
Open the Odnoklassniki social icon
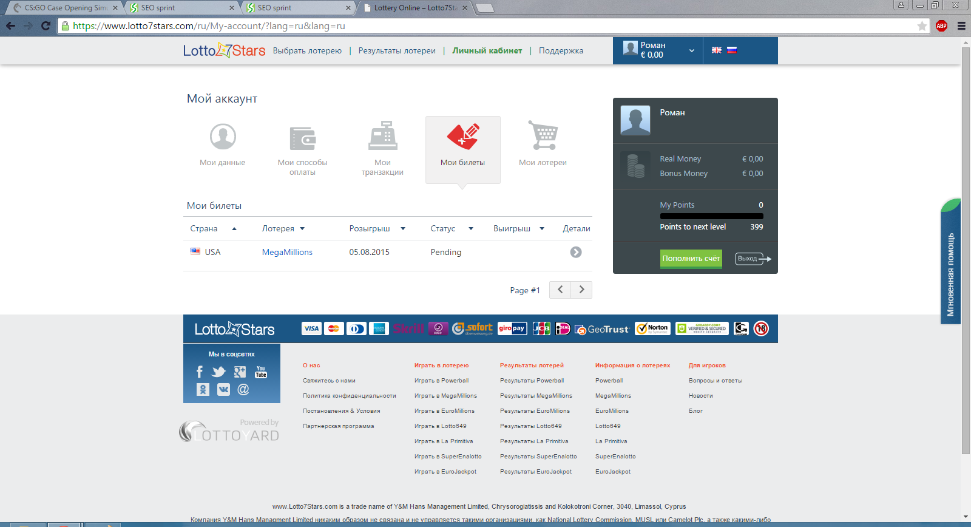(203, 389)
